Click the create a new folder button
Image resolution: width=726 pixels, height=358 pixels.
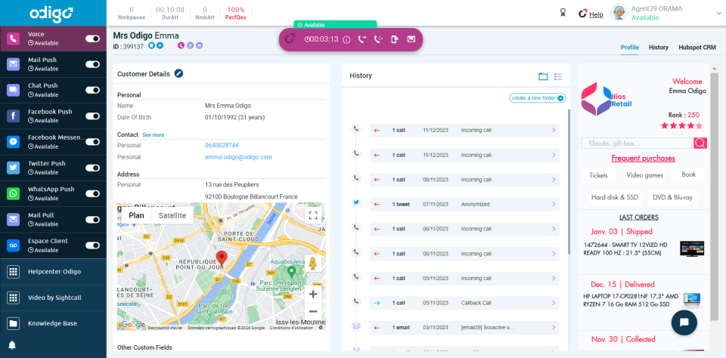537,98
